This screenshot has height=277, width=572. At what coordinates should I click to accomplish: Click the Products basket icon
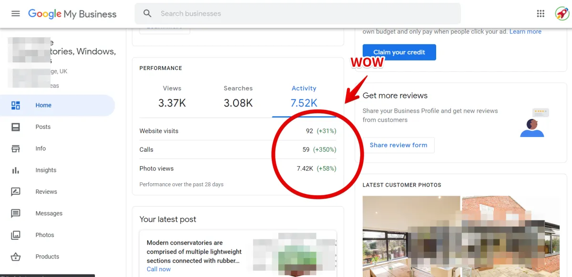(16, 257)
